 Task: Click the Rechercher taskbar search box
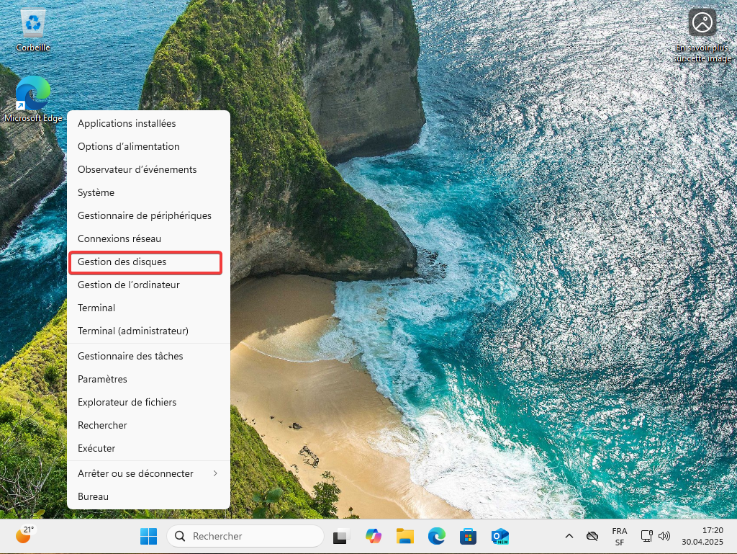(x=245, y=536)
